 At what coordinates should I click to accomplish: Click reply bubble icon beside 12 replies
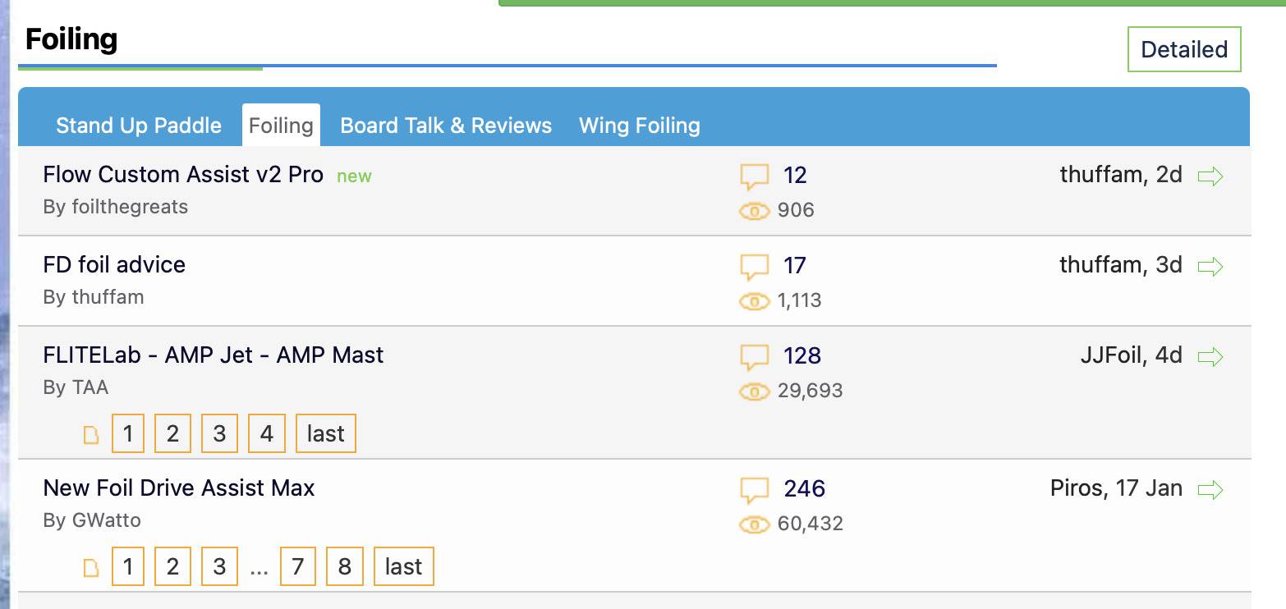(754, 176)
